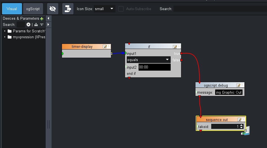Image resolution: width=267 pixels, height=148 pixels.
Task: Open help for the sequence out block
Action: [x=243, y=120]
